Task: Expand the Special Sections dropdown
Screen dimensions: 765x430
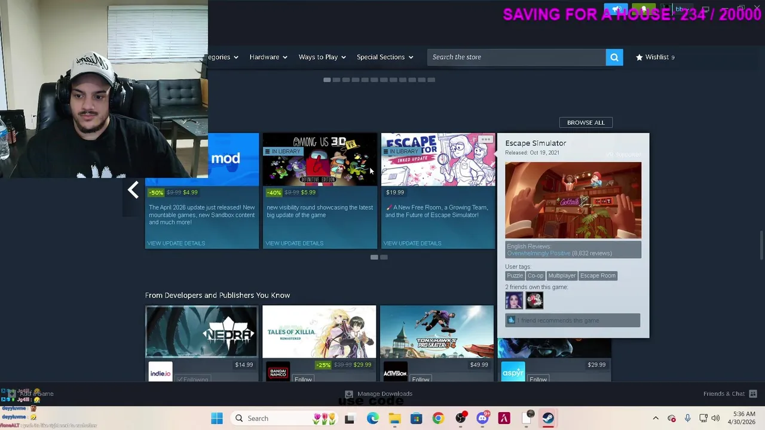Action: [385, 57]
